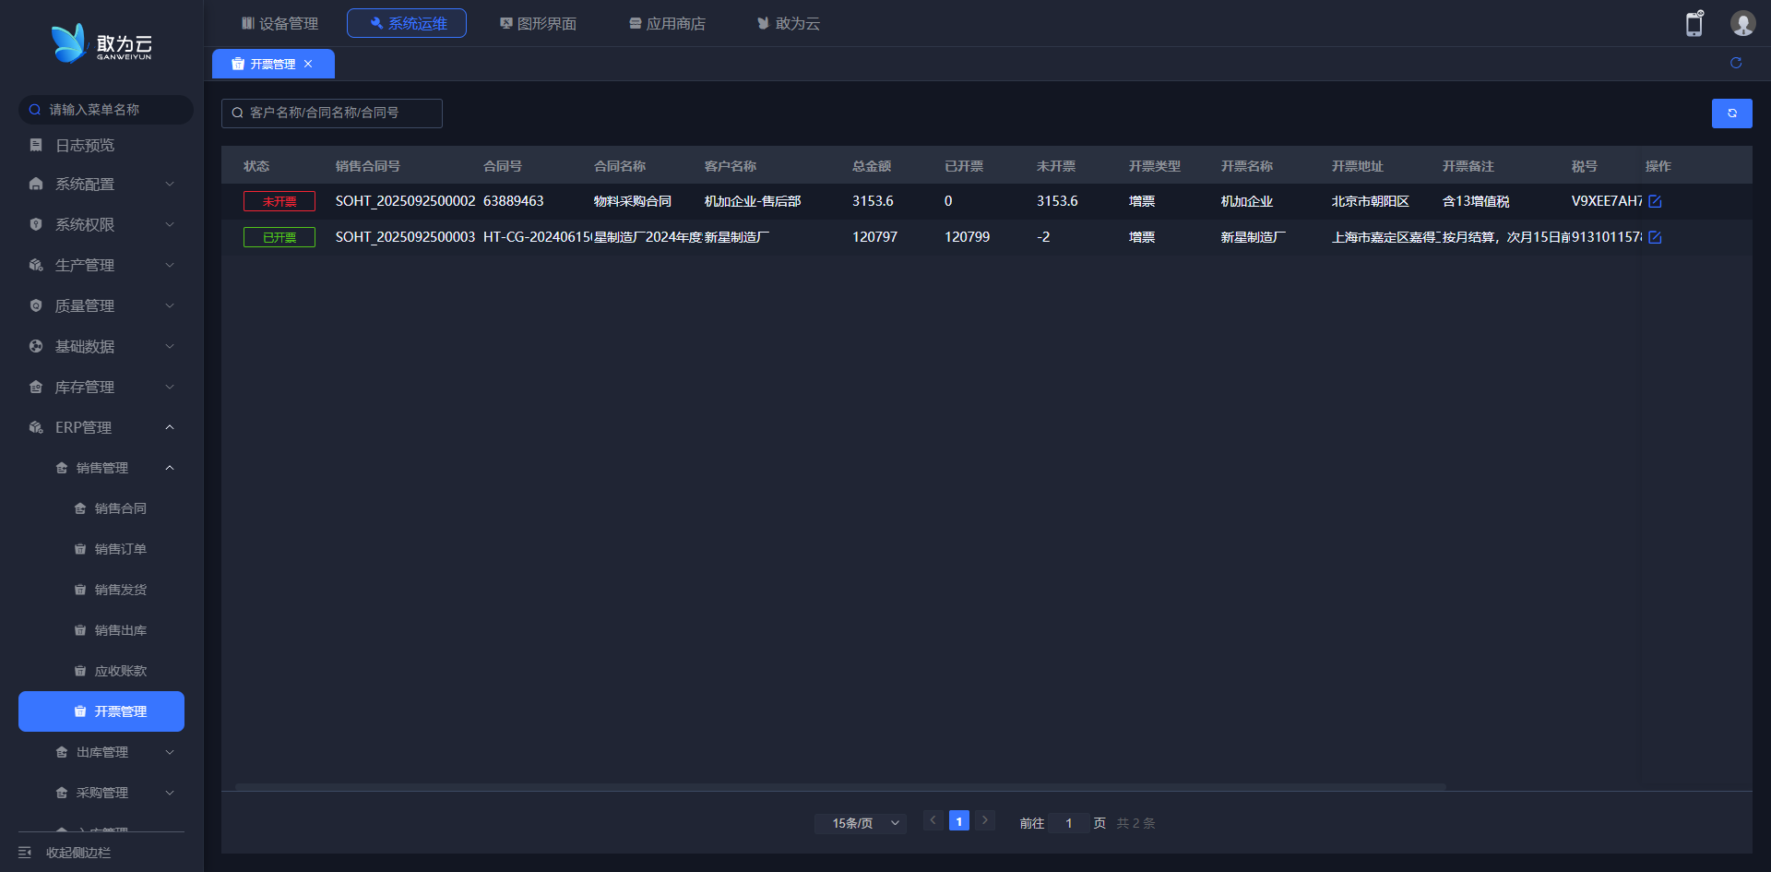Viewport: 1771px width, 872px height.
Task: Open the user avatar menu
Action: pyautogui.click(x=1742, y=23)
